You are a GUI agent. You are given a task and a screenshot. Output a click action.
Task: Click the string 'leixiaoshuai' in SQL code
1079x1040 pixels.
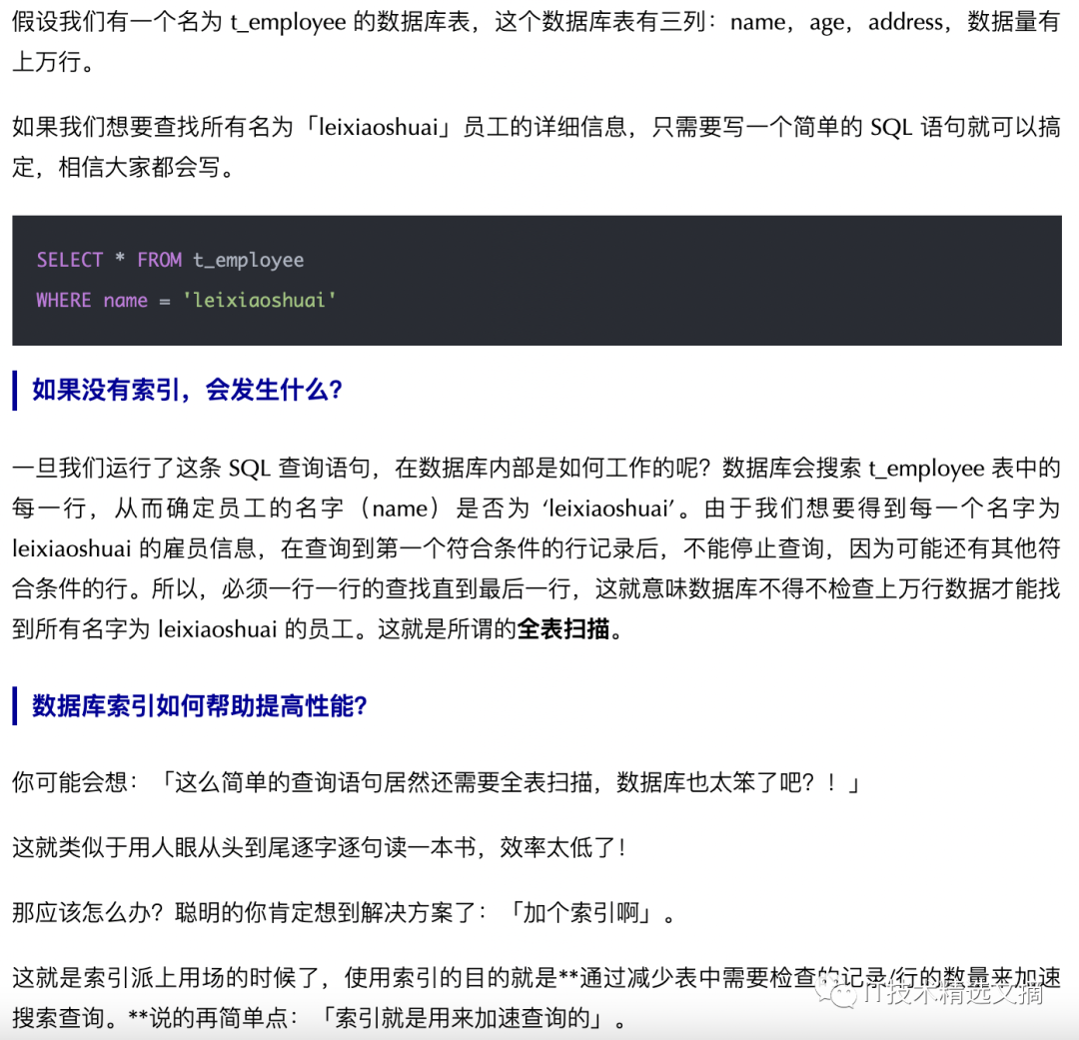259,300
